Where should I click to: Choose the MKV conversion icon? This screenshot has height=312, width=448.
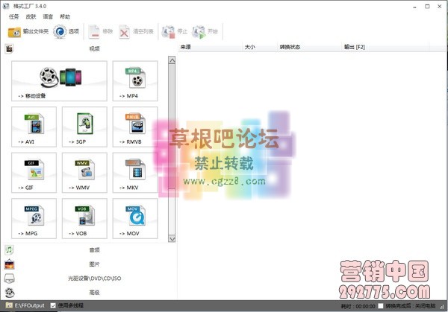pyautogui.click(x=135, y=173)
